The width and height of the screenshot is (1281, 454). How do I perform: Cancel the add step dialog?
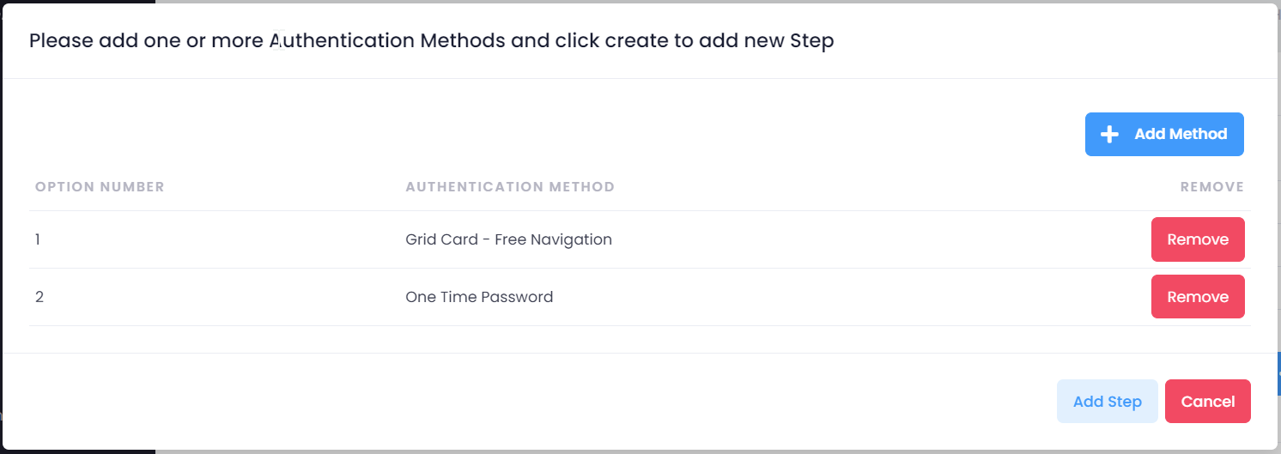tap(1207, 402)
